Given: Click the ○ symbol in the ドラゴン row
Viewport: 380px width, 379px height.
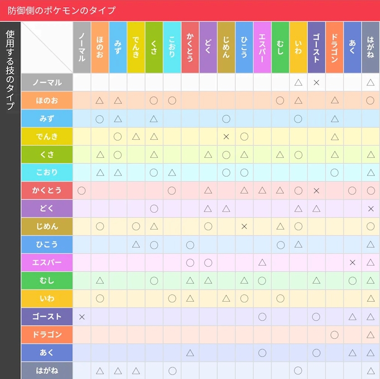Looking at the screenshot, I should click(334, 335).
